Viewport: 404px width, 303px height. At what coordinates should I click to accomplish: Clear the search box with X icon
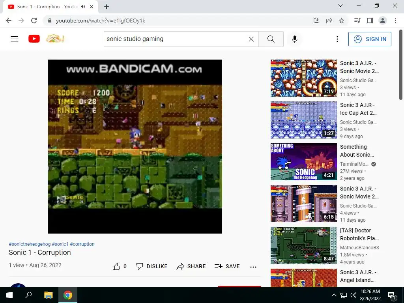251,39
